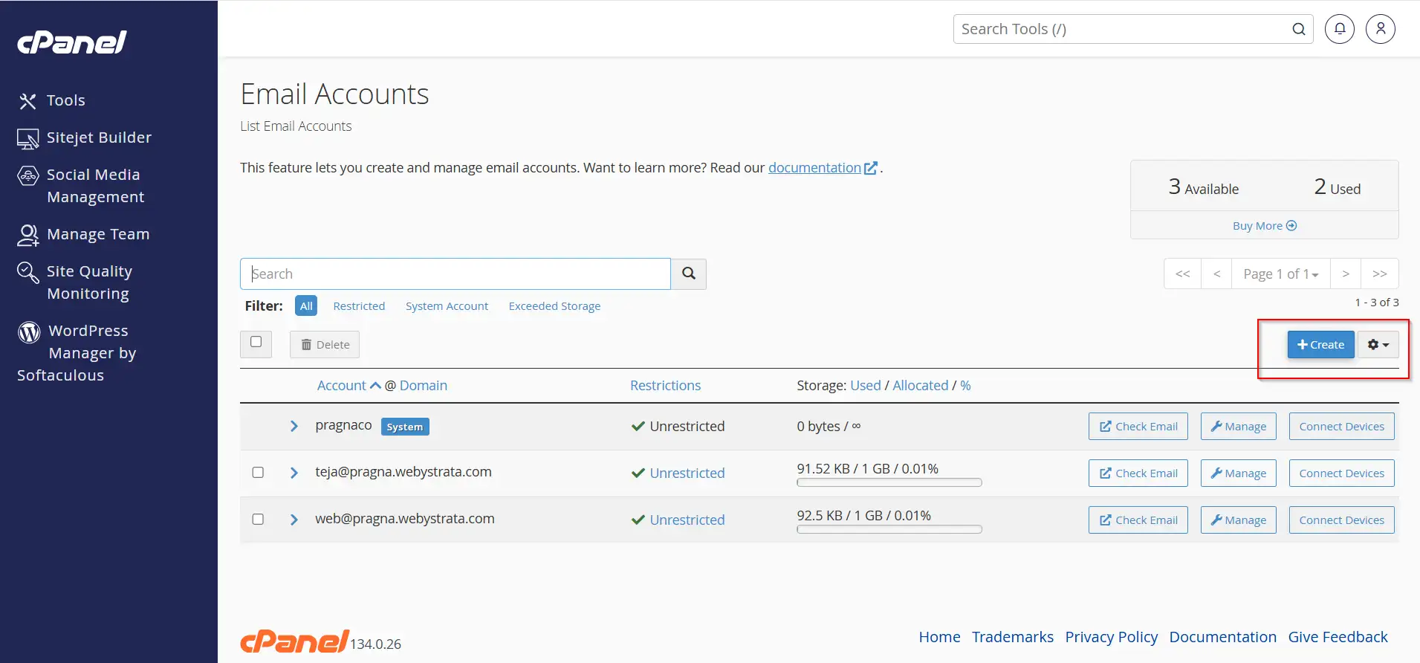Open the user account icon

1381,29
